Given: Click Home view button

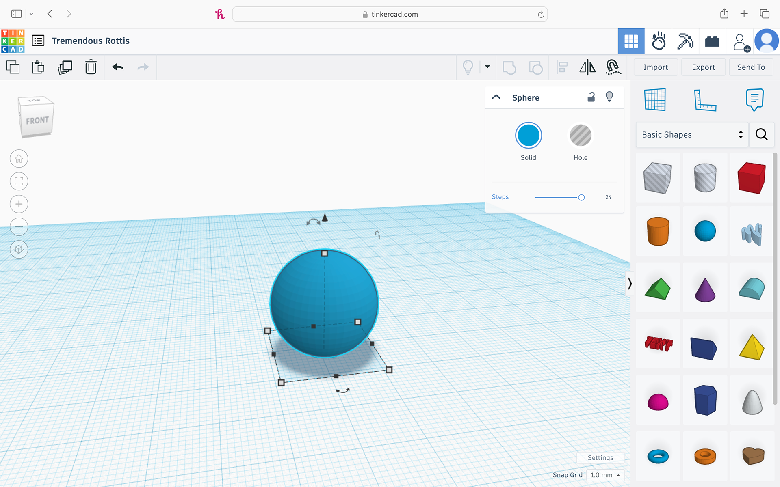Looking at the screenshot, I should (x=19, y=159).
